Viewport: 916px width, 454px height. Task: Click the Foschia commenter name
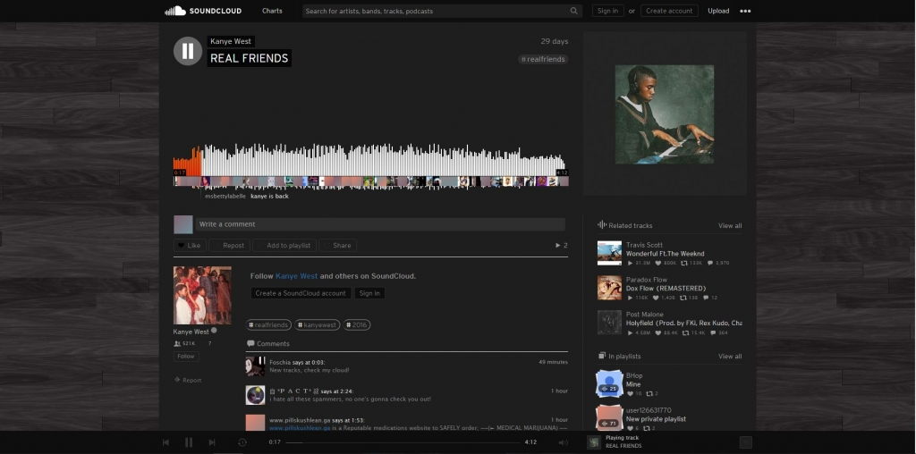click(280, 362)
